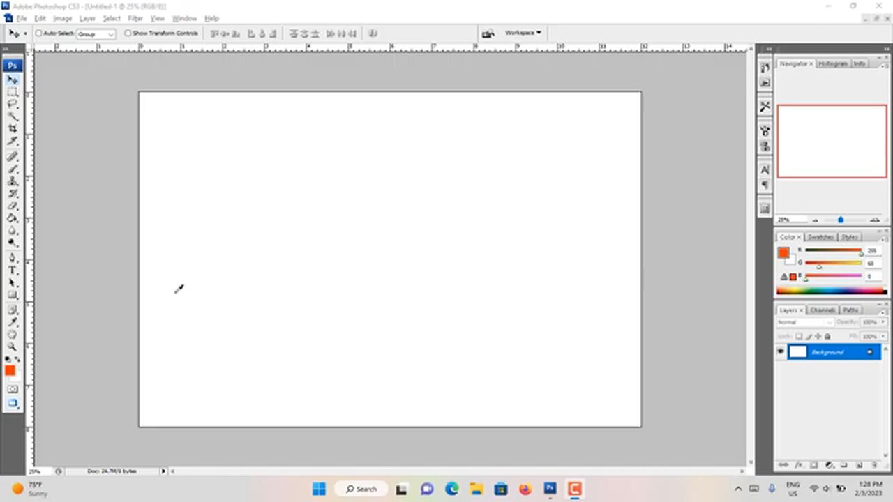Create a new layer icon
The height and width of the screenshot is (502, 893).
coord(860,464)
